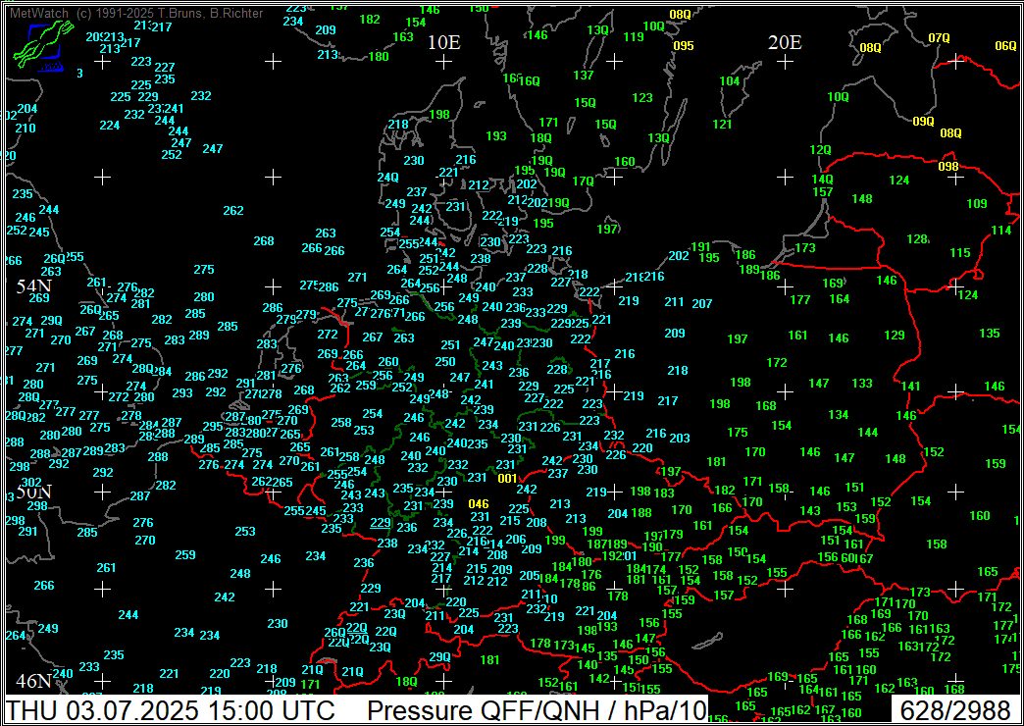Select the green '121' pressure value
The width and height of the screenshot is (1024, 726).
click(x=722, y=125)
